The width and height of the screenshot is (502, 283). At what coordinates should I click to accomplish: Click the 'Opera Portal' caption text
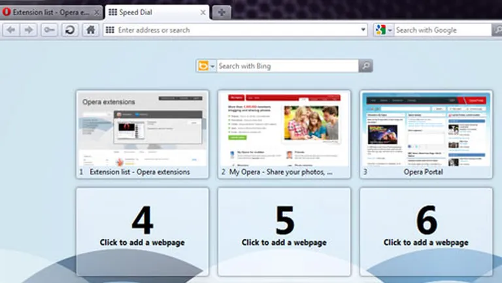(424, 172)
